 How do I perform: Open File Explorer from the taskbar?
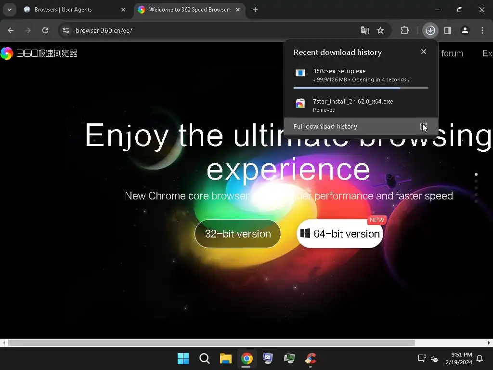(225, 358)
